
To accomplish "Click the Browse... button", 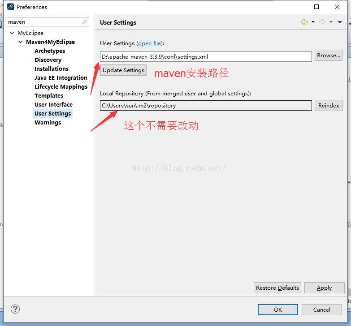I will [x=329, y=56].
